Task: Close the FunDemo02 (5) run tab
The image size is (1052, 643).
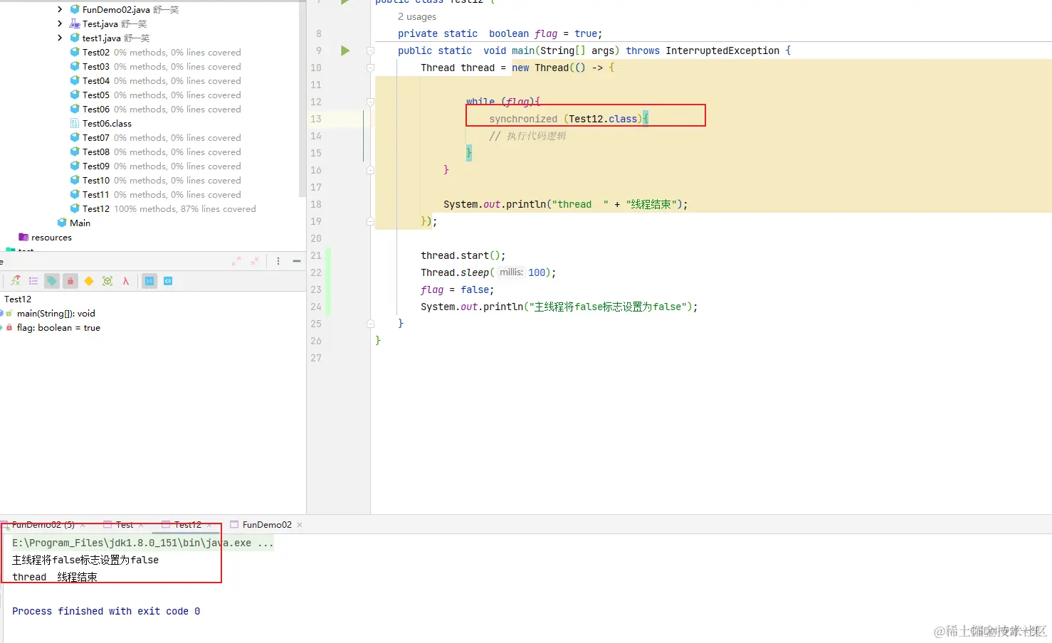Action: pos(83,525)
